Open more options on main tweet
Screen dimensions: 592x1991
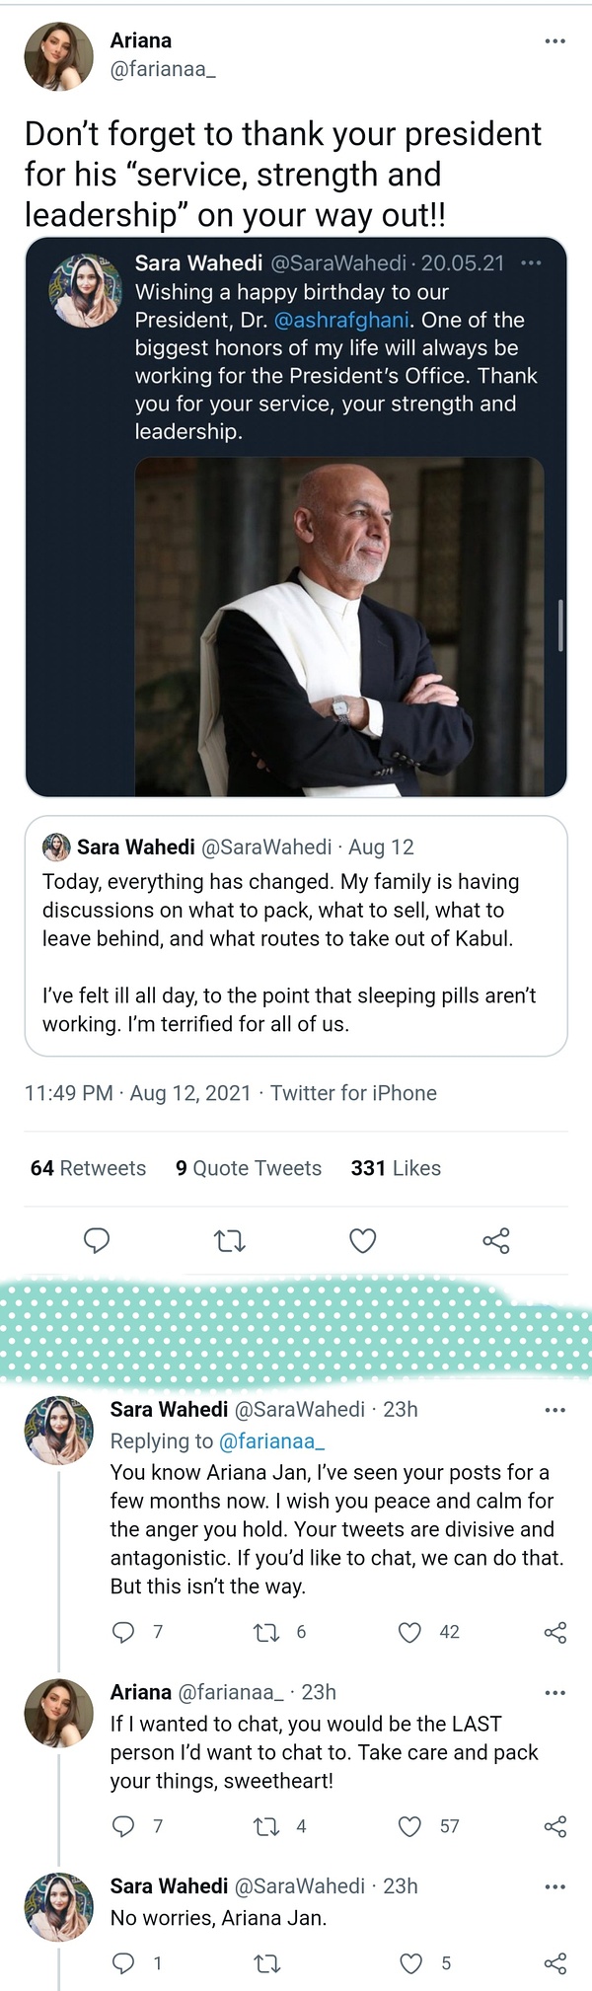click(x=555, y=41)
